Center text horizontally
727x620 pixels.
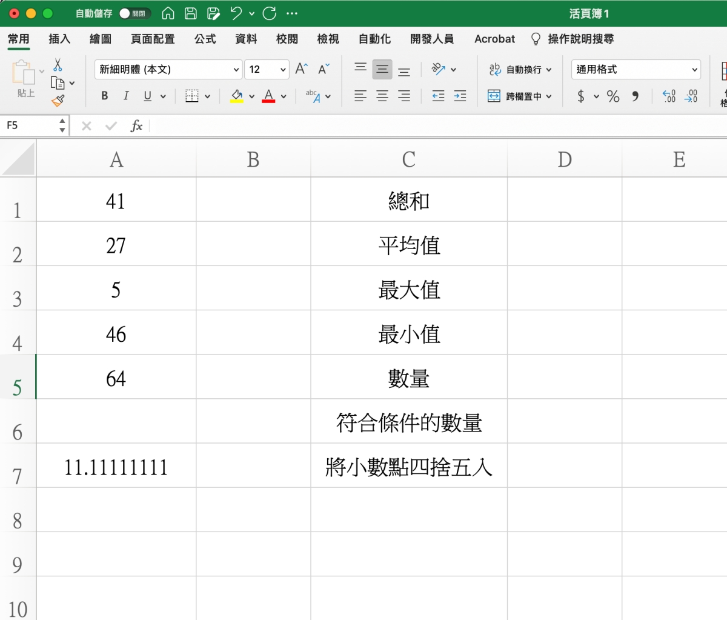pyautogui.click(x=382, y=96)
